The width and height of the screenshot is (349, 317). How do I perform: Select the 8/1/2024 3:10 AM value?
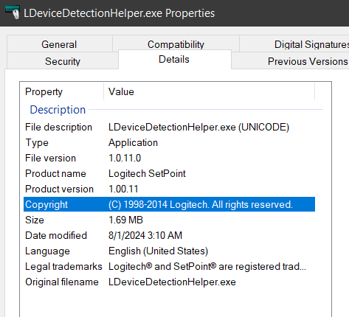point(145,235)
